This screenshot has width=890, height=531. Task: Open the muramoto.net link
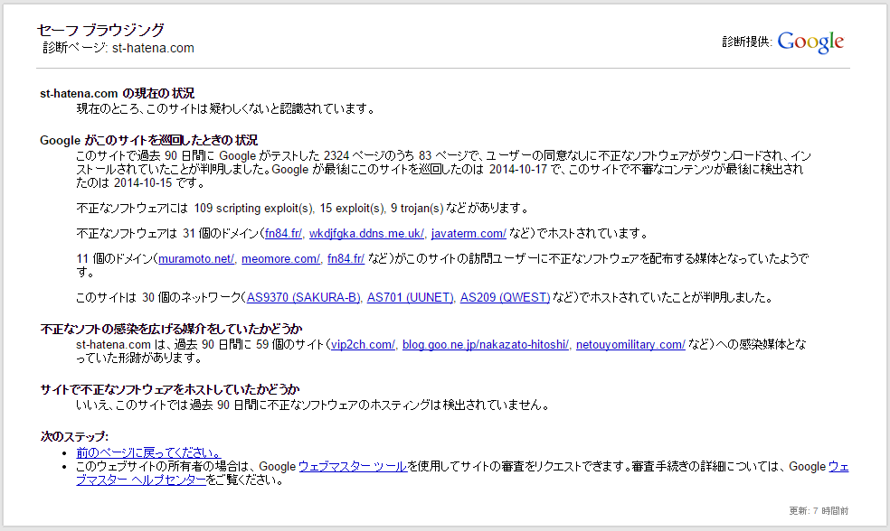coord(196,259)
